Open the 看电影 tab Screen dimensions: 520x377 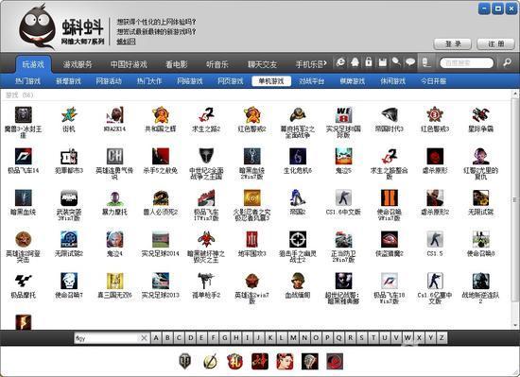[x=177, y=64]
